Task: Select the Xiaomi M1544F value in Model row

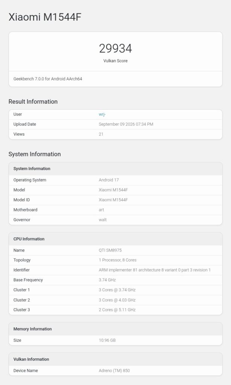Action: (x=113, y=190)
